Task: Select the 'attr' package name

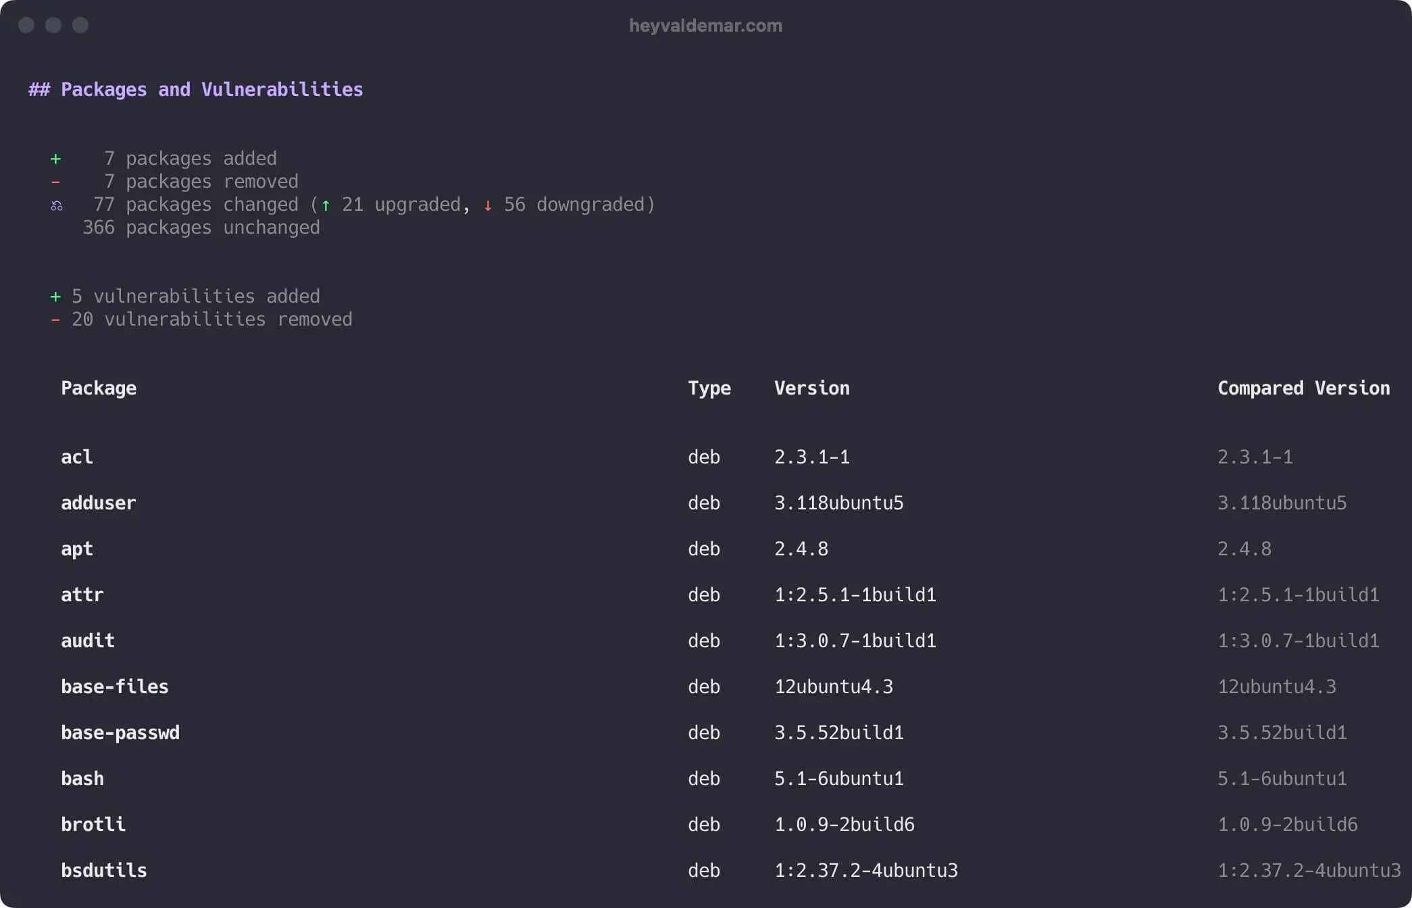Action: coord(82,595)
